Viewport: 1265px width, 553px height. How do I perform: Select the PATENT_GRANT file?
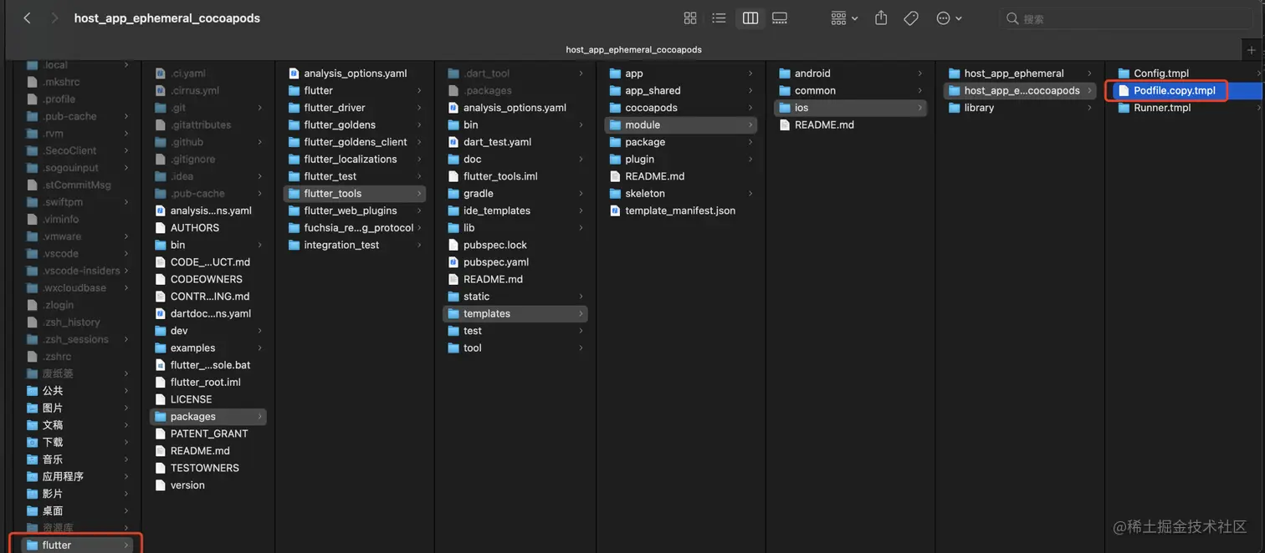201,434
